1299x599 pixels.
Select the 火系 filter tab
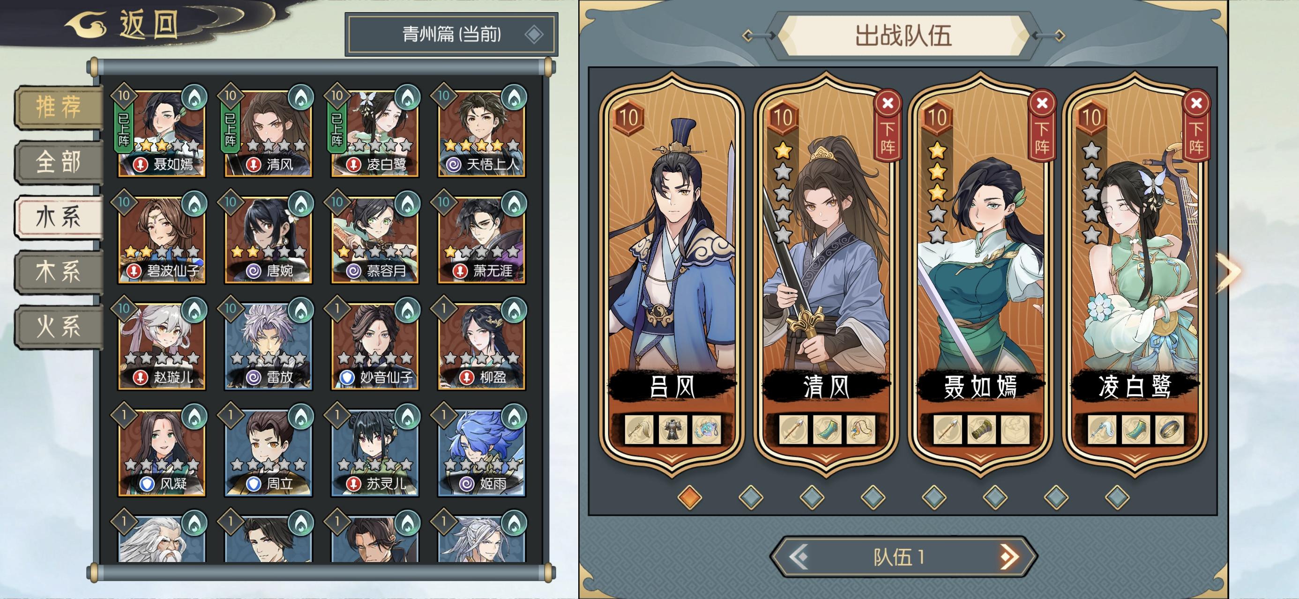(x=59, y=327)
